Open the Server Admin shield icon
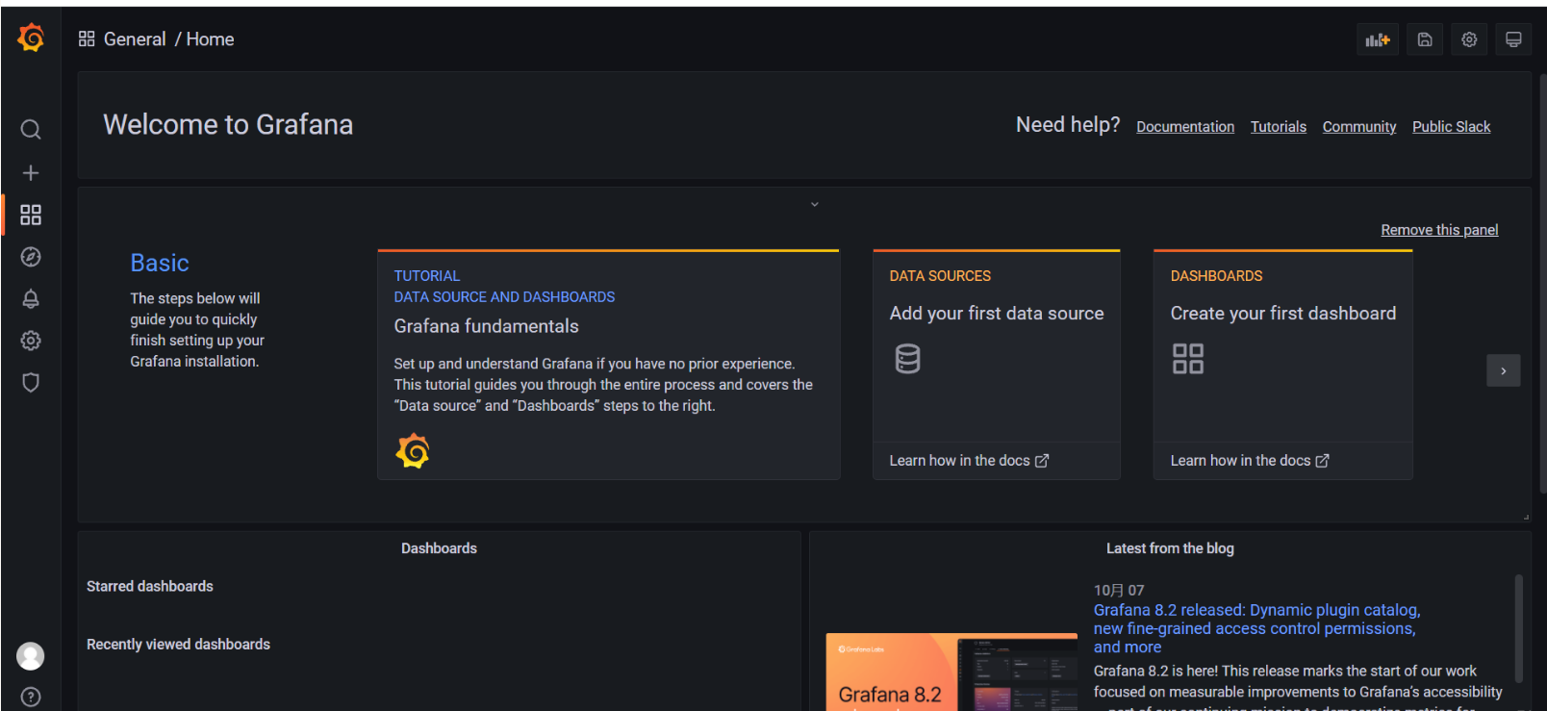Image resolution: width=1547 pixels, height=711 pixels. pos(31,383)
